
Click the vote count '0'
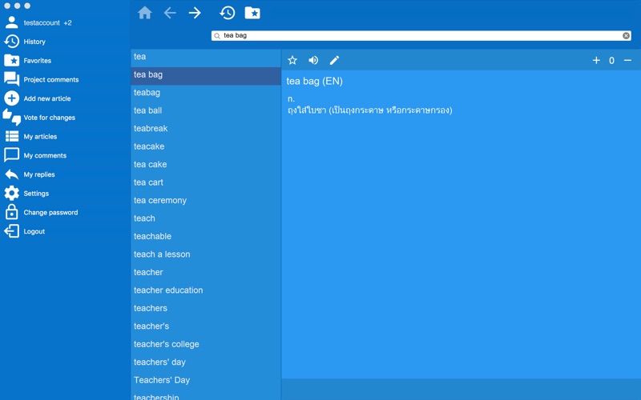(611, 61)
